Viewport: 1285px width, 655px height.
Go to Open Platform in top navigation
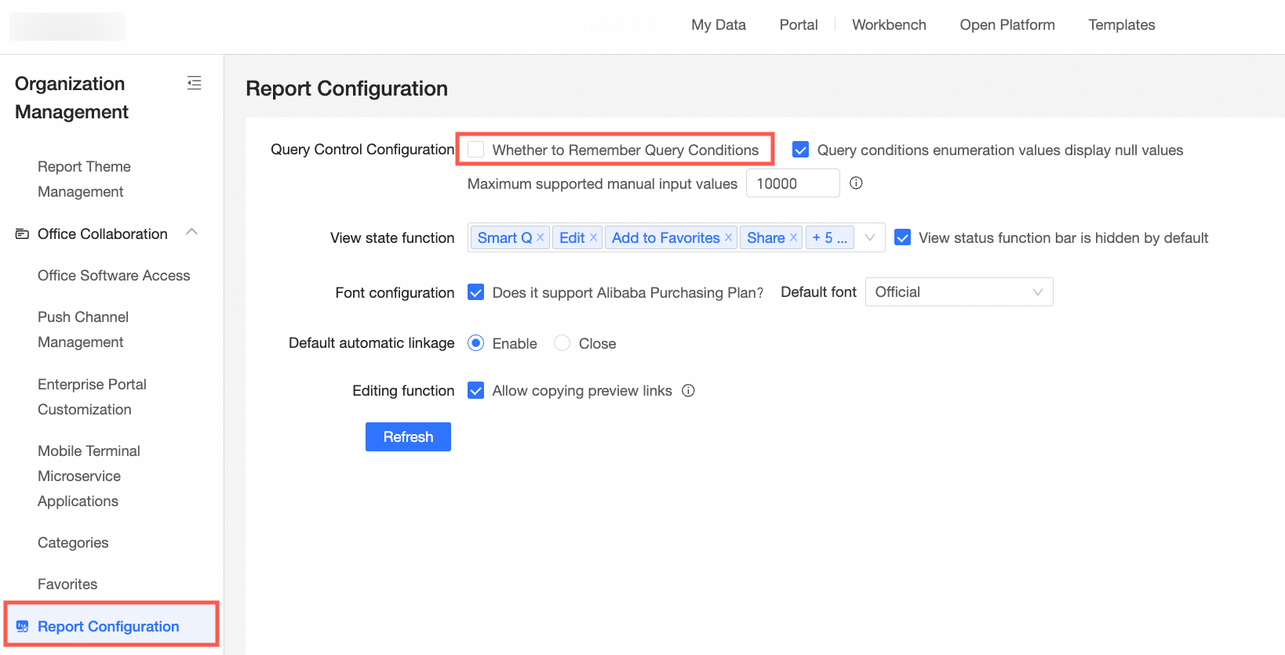tap(1007, 25)
